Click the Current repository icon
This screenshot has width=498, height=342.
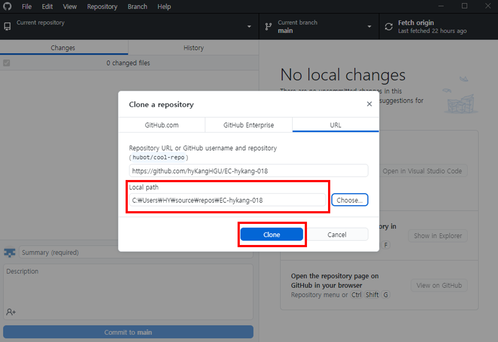[x=7, y=27]
